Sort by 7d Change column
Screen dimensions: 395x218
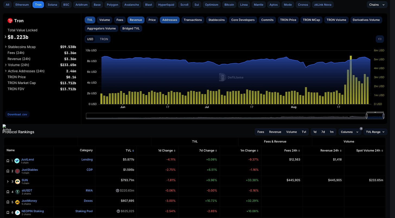pos(216,151)
